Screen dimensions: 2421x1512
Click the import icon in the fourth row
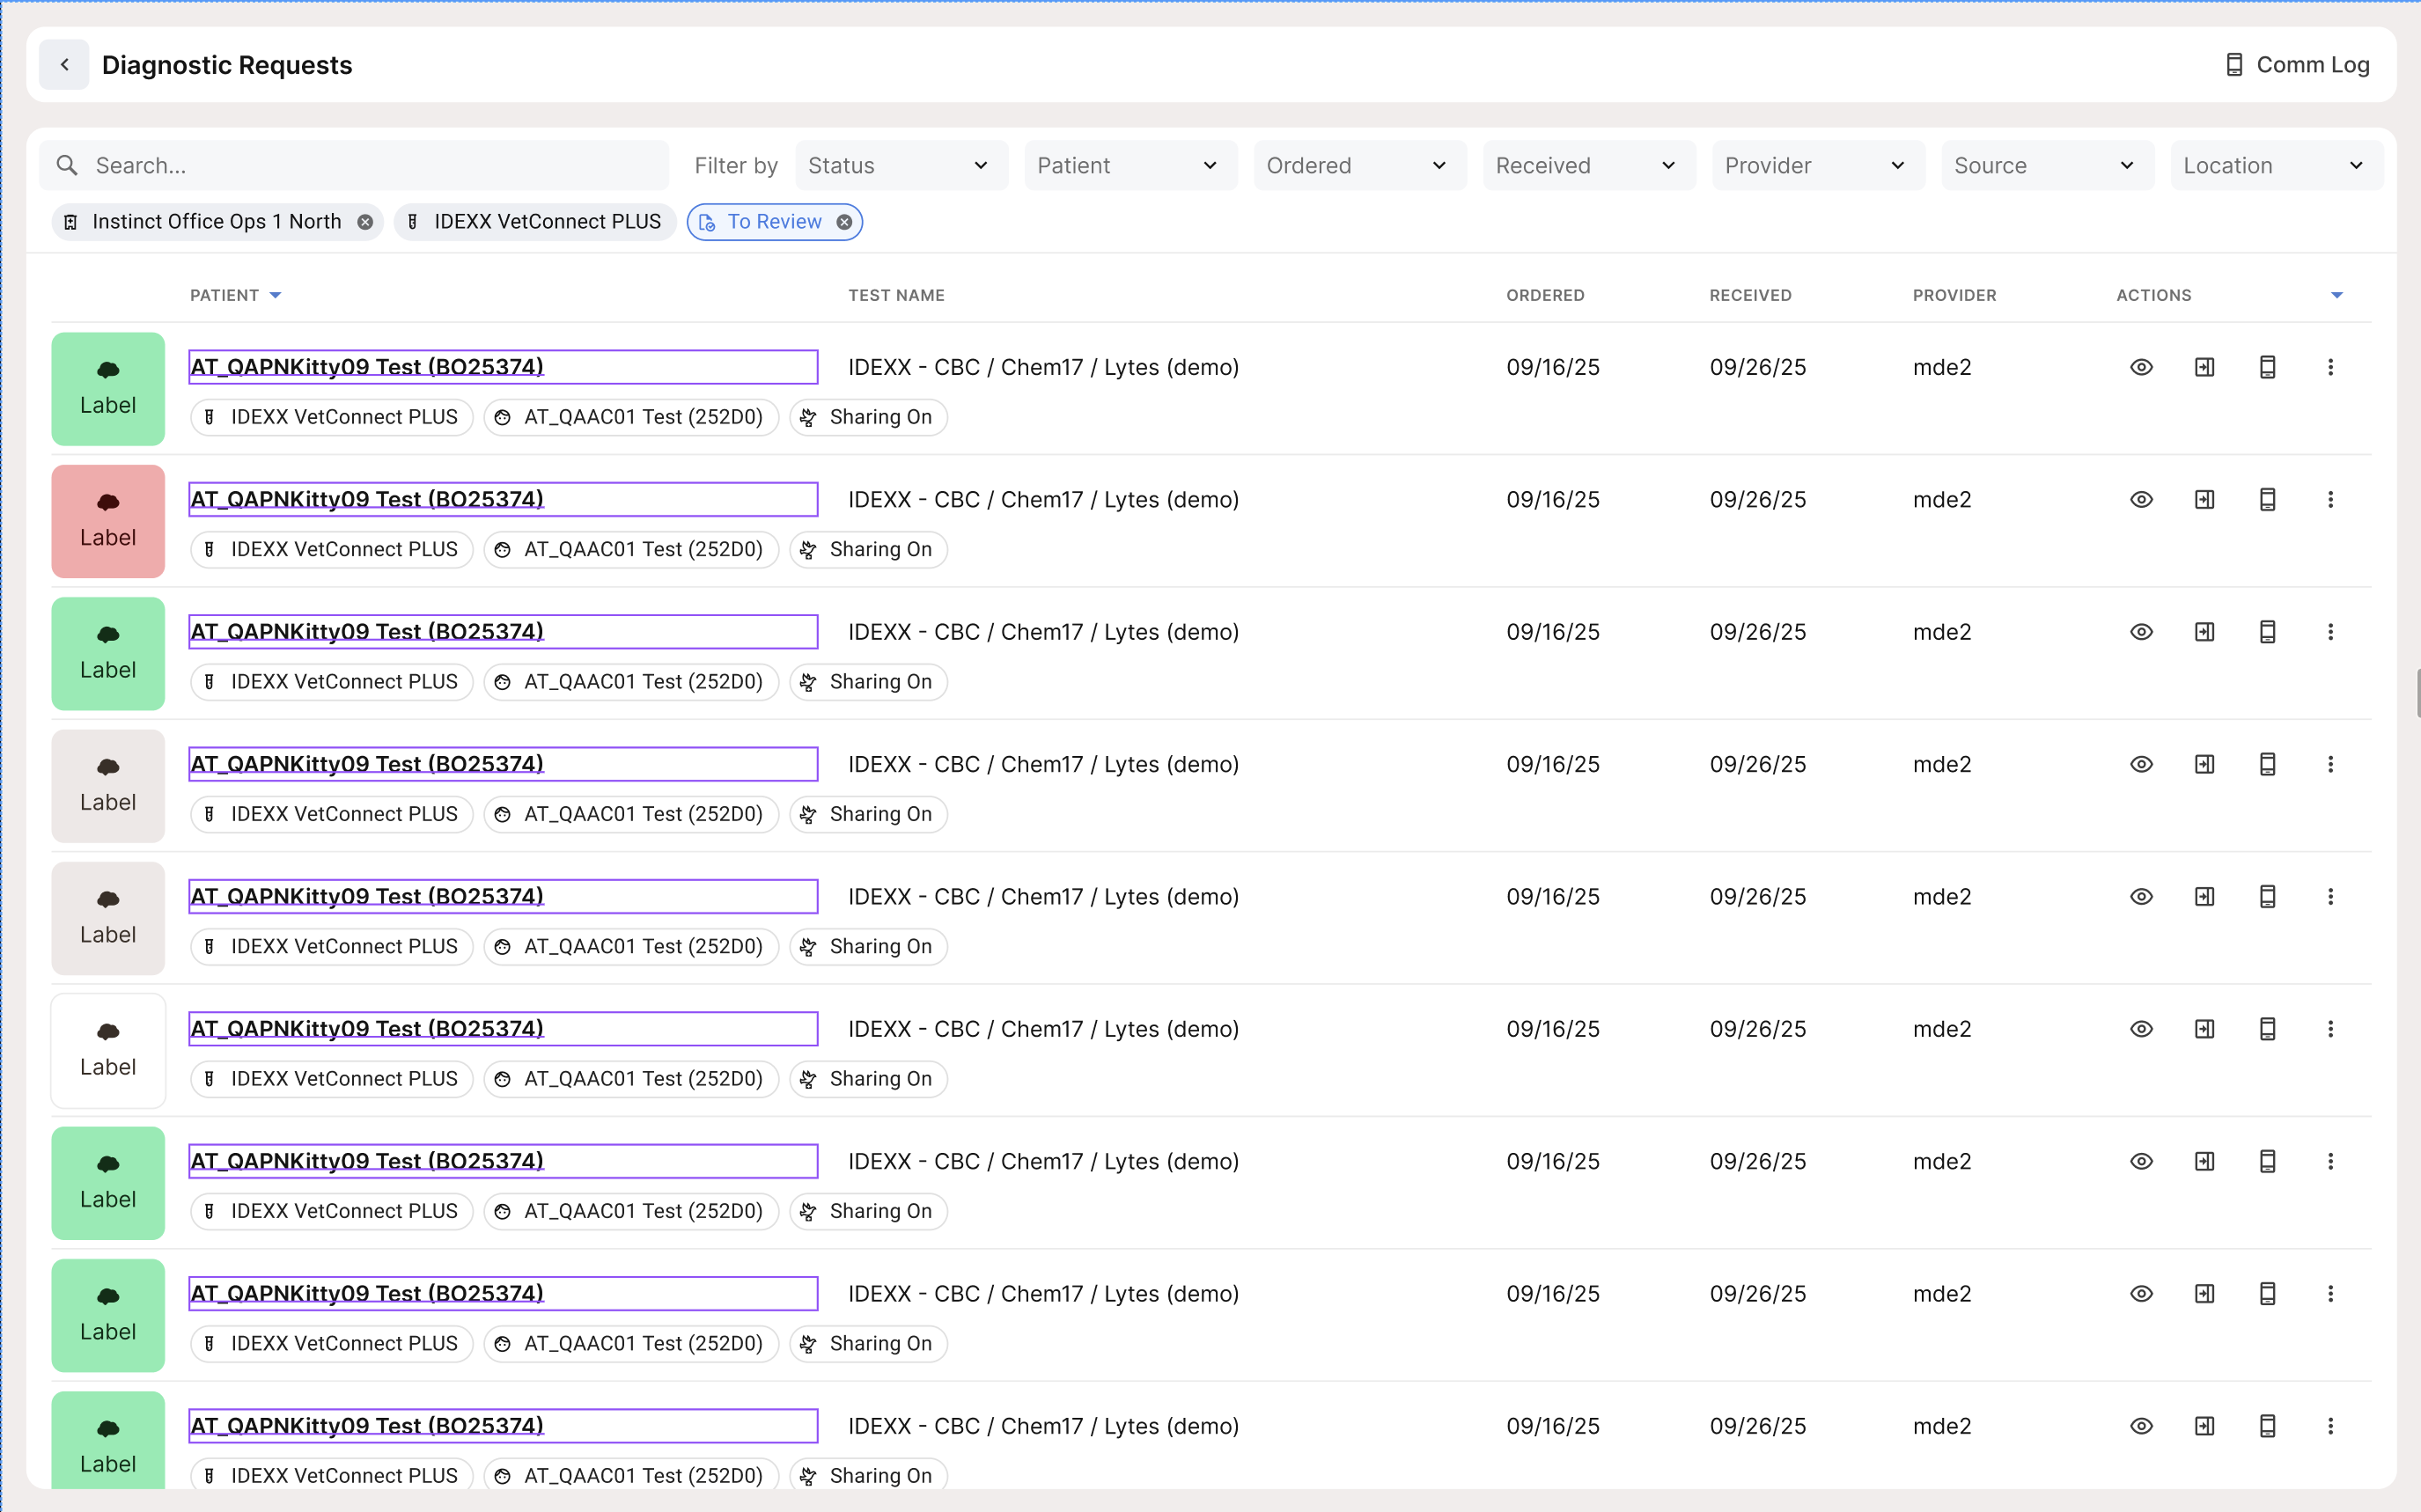tap(2204, 764)
